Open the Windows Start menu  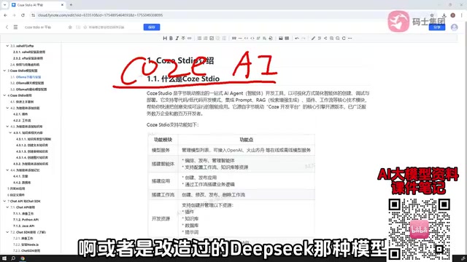[x=4, y=258]
